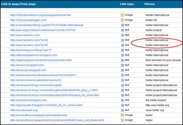Click image icon for armandfrasco moleskinerie root row

point(122,115)
